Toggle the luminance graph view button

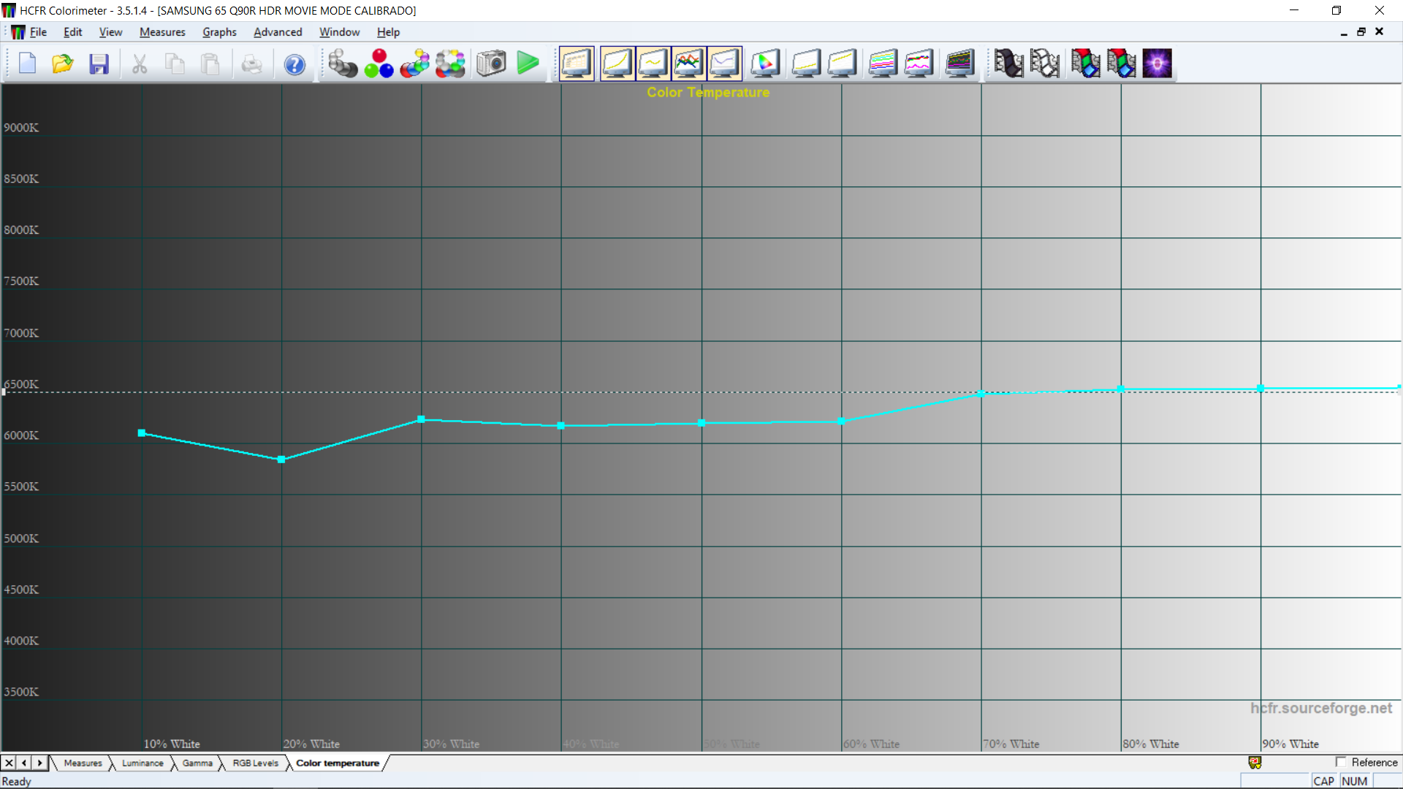617,64
